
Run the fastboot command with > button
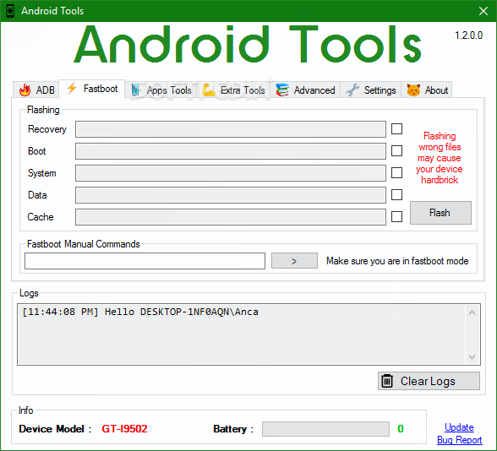(x=294, y=261)
